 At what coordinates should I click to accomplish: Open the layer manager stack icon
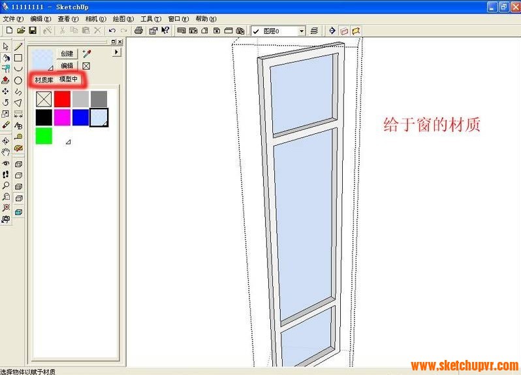[x=314, y=31]
